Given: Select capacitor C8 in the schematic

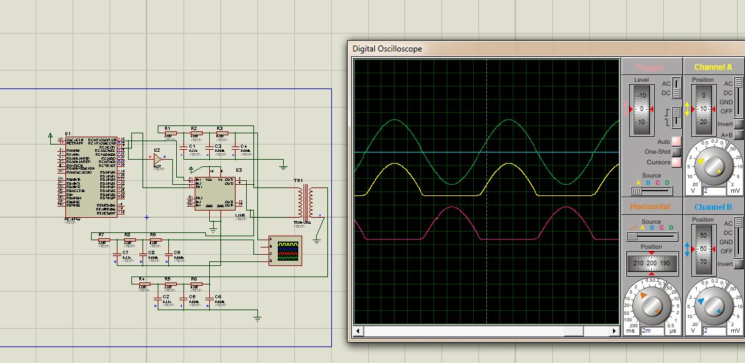Looking at the screenshot, I should (143, 255).
